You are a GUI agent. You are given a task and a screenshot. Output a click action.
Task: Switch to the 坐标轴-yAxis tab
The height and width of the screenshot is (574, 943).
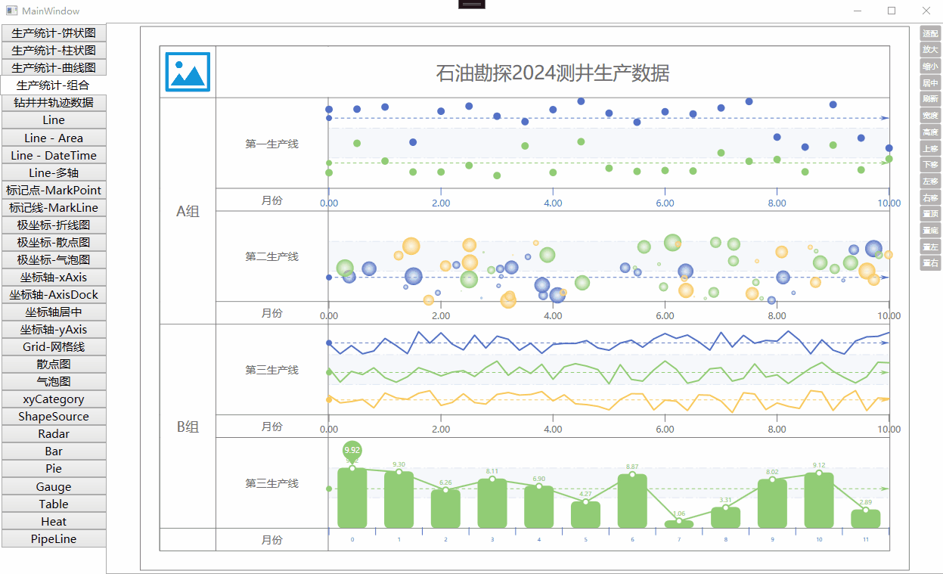coord(54,329)
